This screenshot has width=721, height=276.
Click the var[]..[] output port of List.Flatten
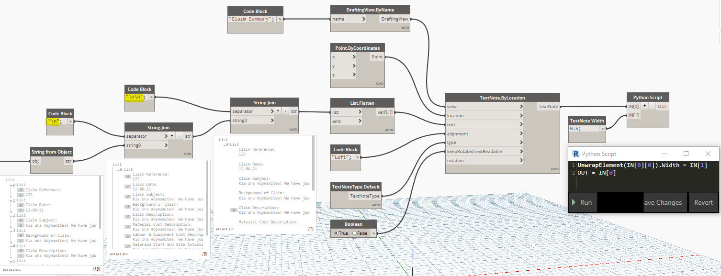click(x=385, y=112)
